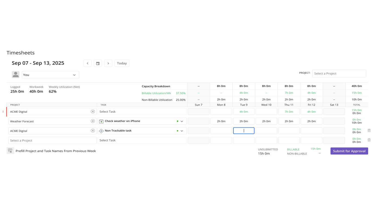Expand the Non Trackable task row
This screenshot has height=218, width=374.
[x=182, y=131]
